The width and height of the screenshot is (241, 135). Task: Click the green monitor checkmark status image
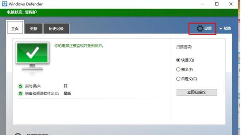pos(32,58)
